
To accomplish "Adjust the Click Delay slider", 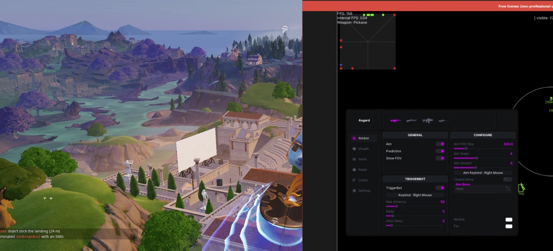I will [415, 225].
